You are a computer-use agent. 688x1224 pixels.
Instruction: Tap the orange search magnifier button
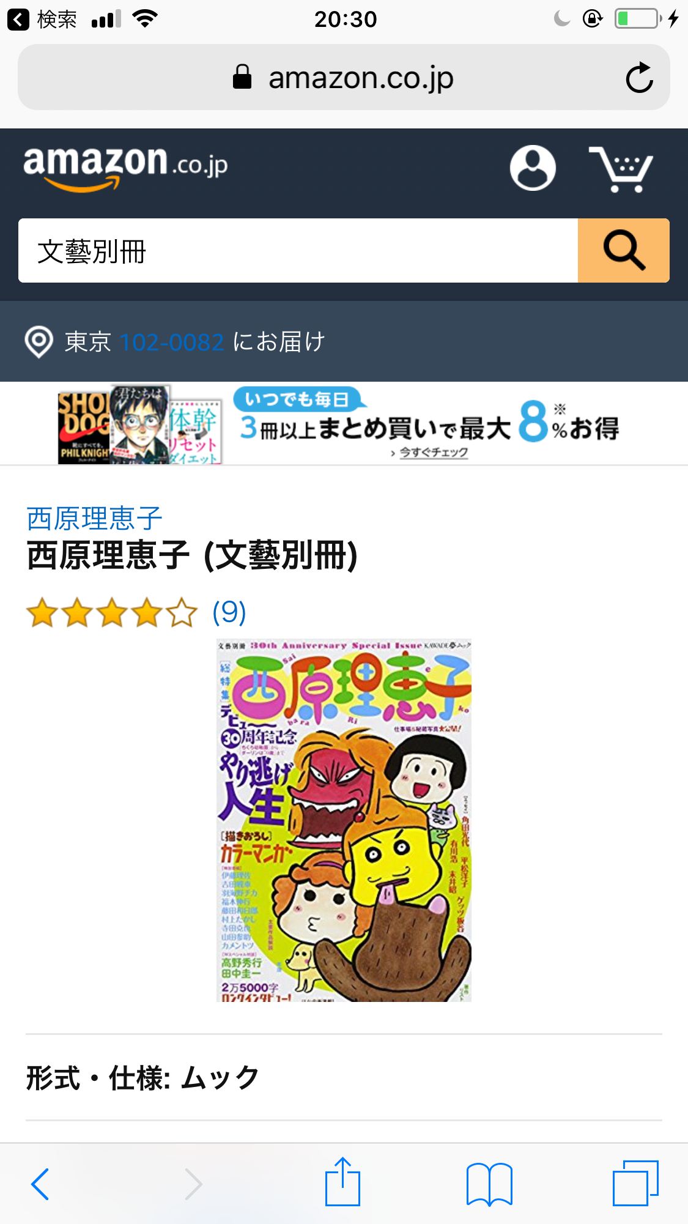(x=623, y=250)
